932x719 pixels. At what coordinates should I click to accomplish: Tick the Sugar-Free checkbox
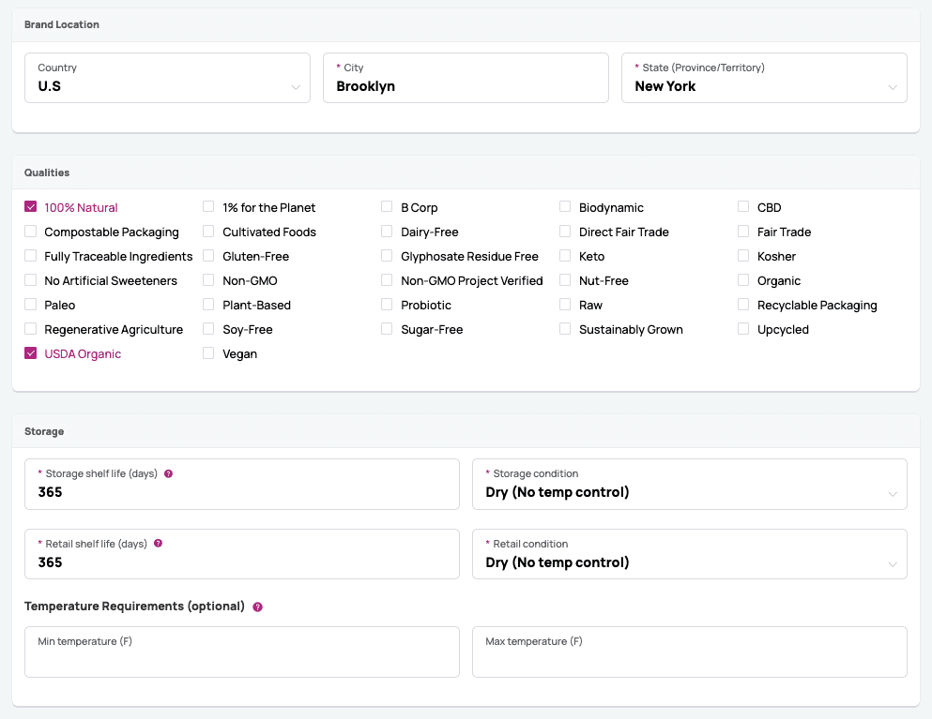387,328
